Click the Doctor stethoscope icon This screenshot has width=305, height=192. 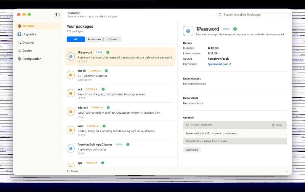19,51
